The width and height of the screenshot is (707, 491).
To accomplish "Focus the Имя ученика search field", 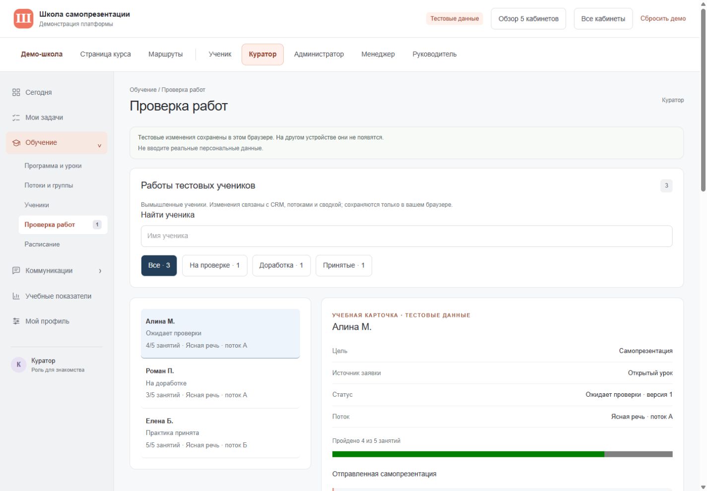I will pos(407,236).
